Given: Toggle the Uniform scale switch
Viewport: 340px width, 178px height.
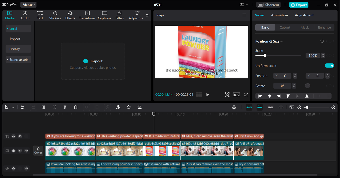Looking at the screenshot, I should [x=329, y=66].
